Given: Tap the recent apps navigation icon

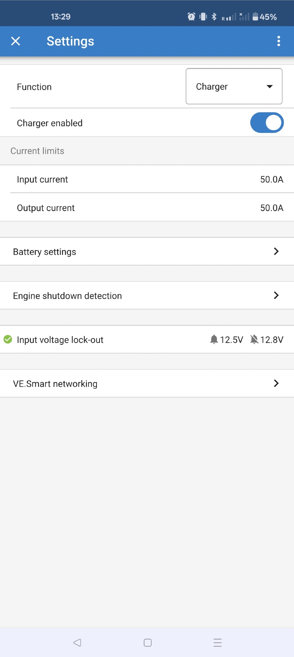Looking at the screenshot, I should click(x=218, y=643).
